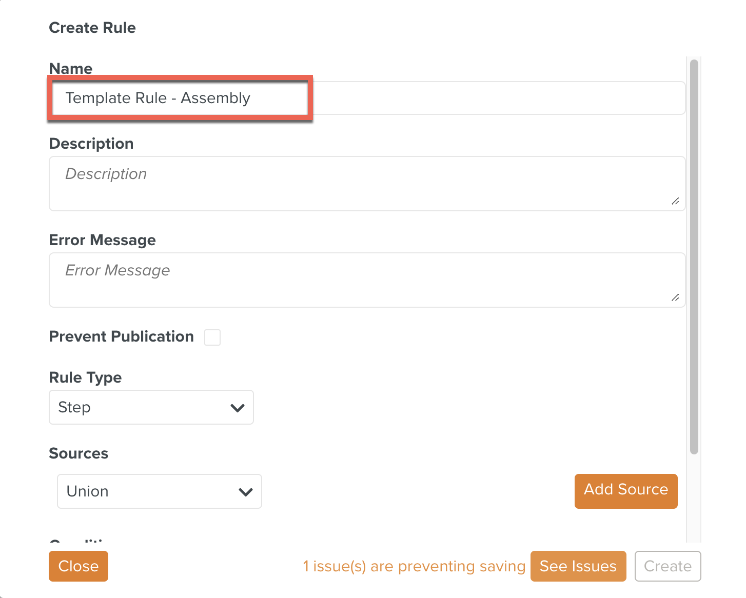Click the issues preventing saving warning text
This screenshot has width=746, height=598.
click(415, 566)
